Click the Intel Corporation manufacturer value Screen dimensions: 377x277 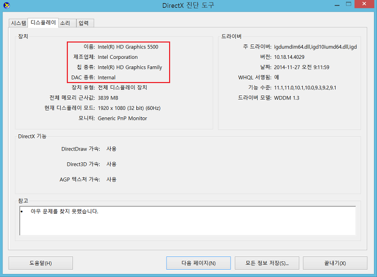pos(117,57)
